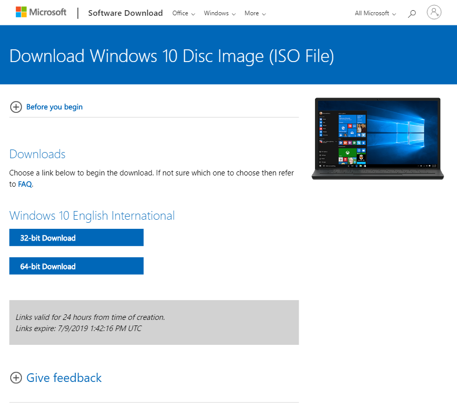This screenshot has height=415, width=457.
Task: Click the Links valid for 24 hours text
Action: [91, 317]
